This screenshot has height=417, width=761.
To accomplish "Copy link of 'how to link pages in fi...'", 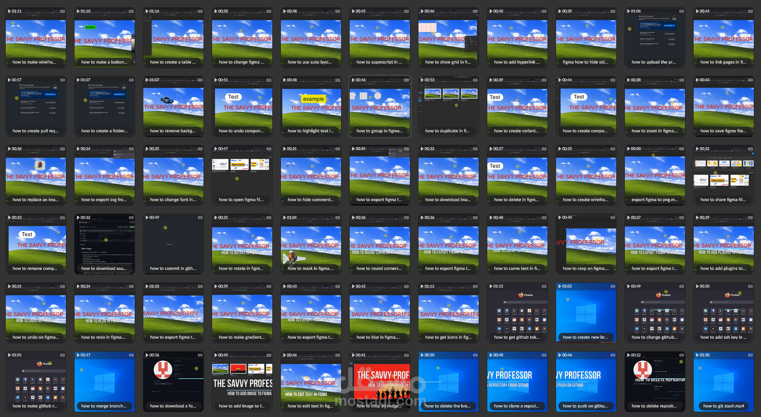I will coord(750,11).
